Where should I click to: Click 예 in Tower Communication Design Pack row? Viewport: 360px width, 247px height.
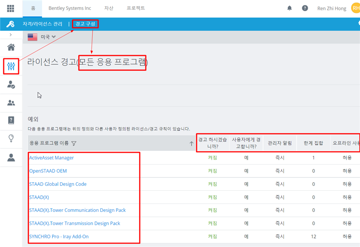coord(246,210)
